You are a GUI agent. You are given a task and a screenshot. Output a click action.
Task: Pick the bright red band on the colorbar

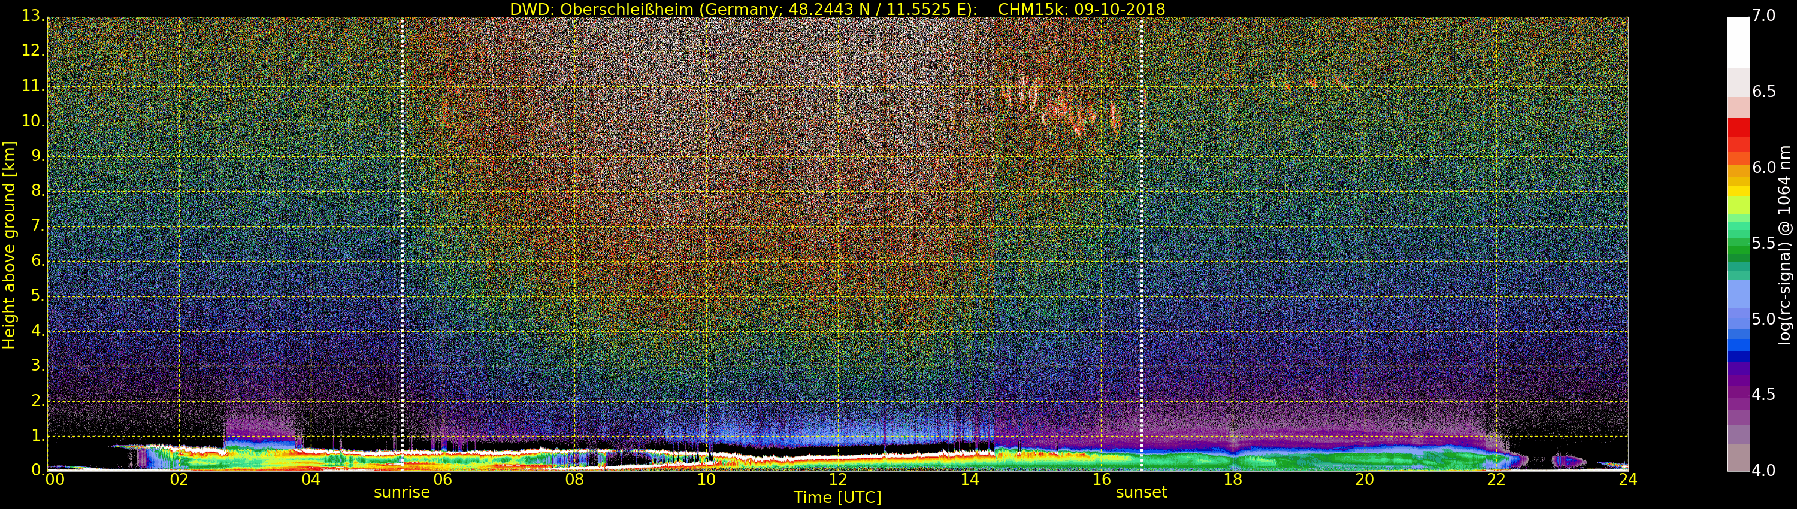pos(1738,128)
